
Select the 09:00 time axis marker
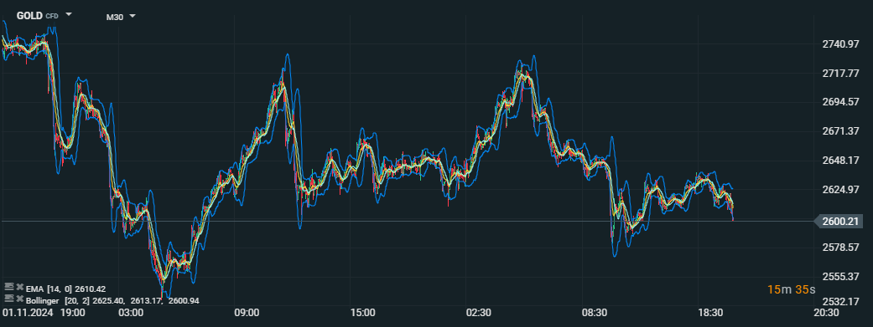coord(247,313)
